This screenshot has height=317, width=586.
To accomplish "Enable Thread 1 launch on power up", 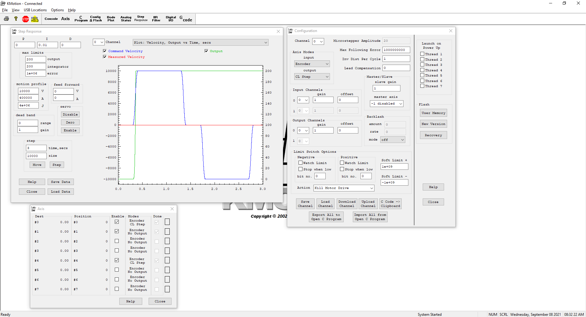I will pos(422,54).
